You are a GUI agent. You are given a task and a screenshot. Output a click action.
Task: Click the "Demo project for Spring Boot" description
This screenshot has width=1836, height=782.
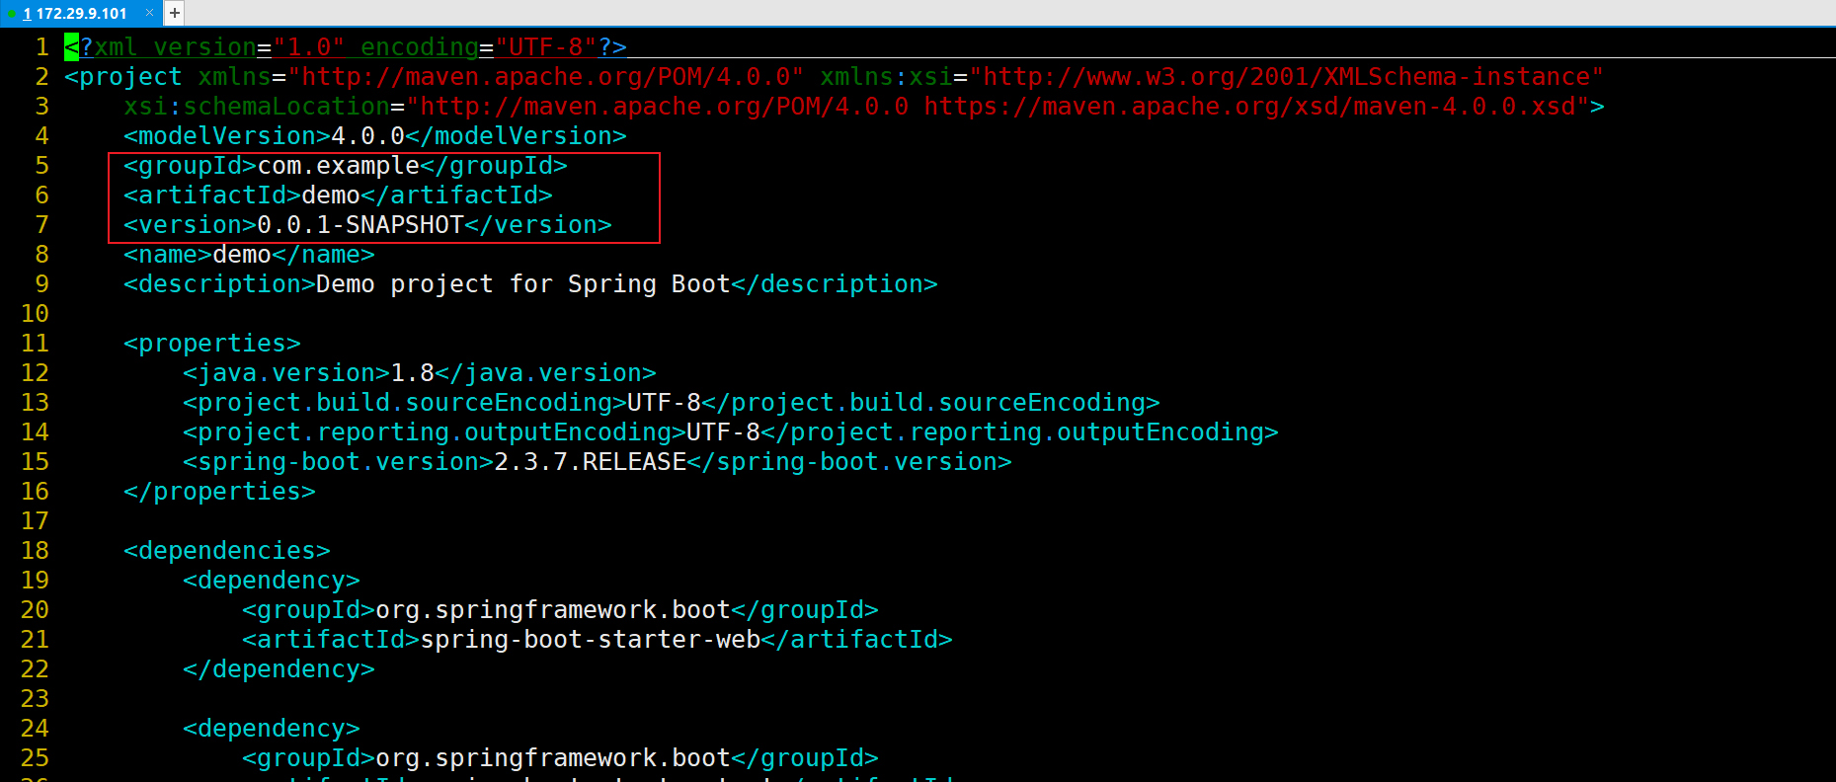coord(523,284)
